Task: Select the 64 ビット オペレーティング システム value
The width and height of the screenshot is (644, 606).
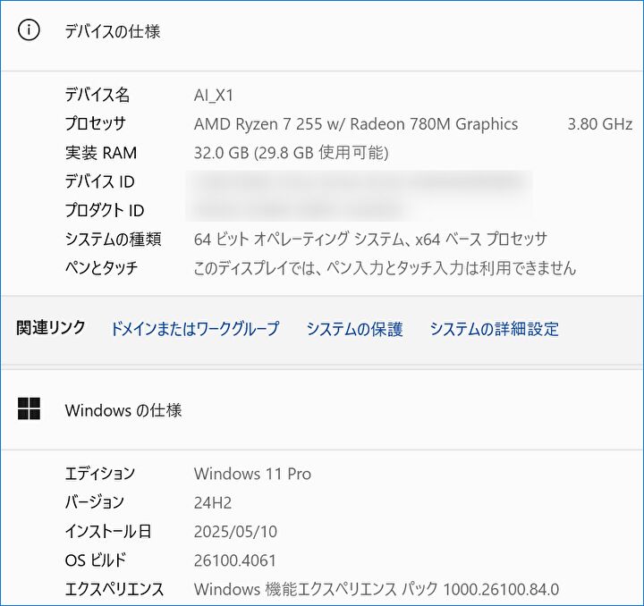Action: point(370,239)
